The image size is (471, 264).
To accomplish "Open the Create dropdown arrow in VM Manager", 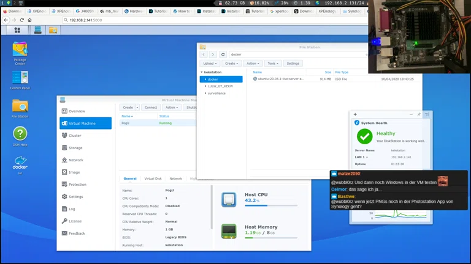I will pos(137,108).
